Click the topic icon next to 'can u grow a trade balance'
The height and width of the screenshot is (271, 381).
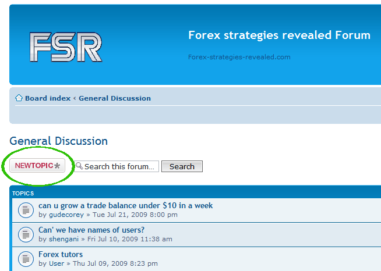(25, 210)
